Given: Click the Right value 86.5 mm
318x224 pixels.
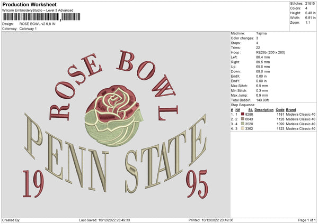Looking at the screenshot, I should tap(263, 62).
